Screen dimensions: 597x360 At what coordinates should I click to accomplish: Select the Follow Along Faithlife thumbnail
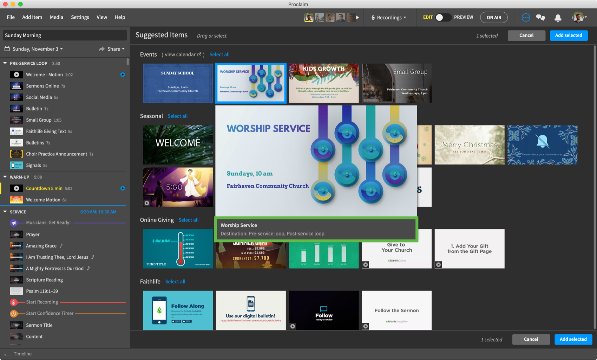[x=178, y=310]
